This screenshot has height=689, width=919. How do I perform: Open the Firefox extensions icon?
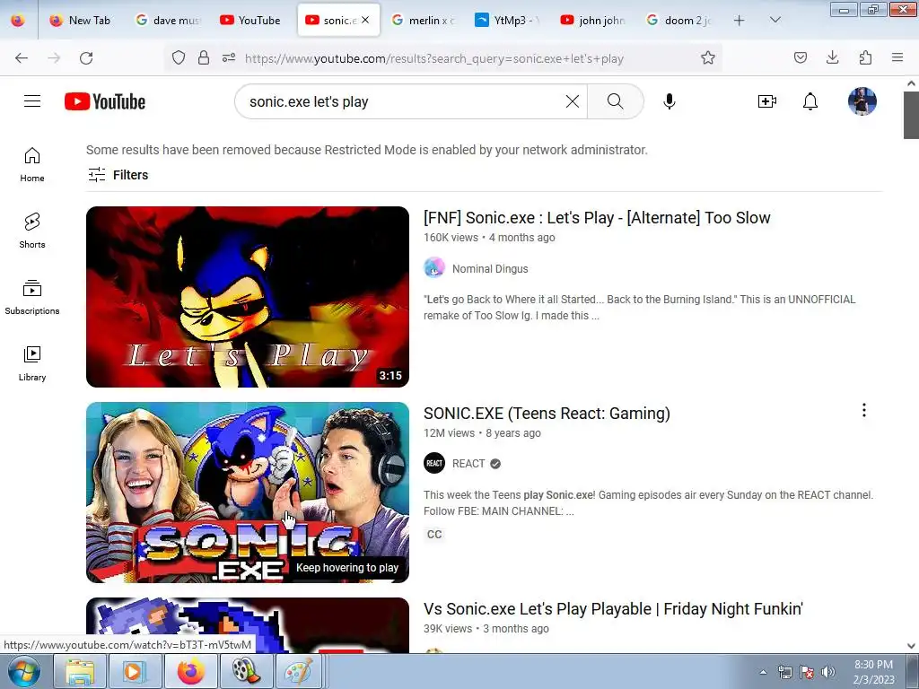tap(865, 57)
